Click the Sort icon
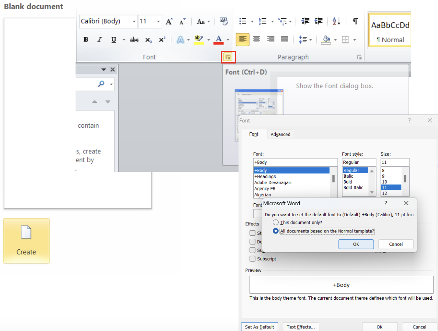 pos(336,21)
